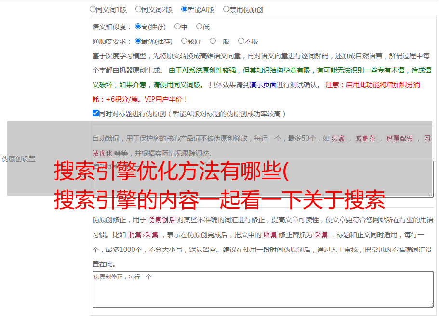This screenshot has width=439, height=317.
Task: Click resize handle of 伪原创修正 textarea
Action: click(431, 305)
